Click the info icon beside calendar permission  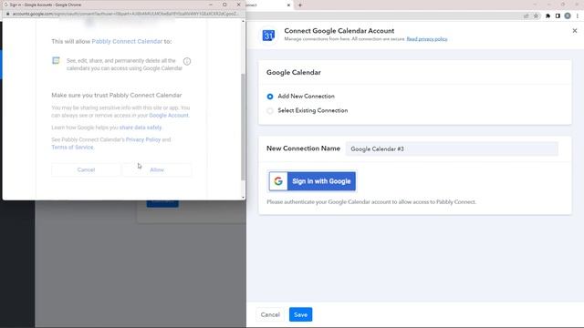(x=187, y=61)
